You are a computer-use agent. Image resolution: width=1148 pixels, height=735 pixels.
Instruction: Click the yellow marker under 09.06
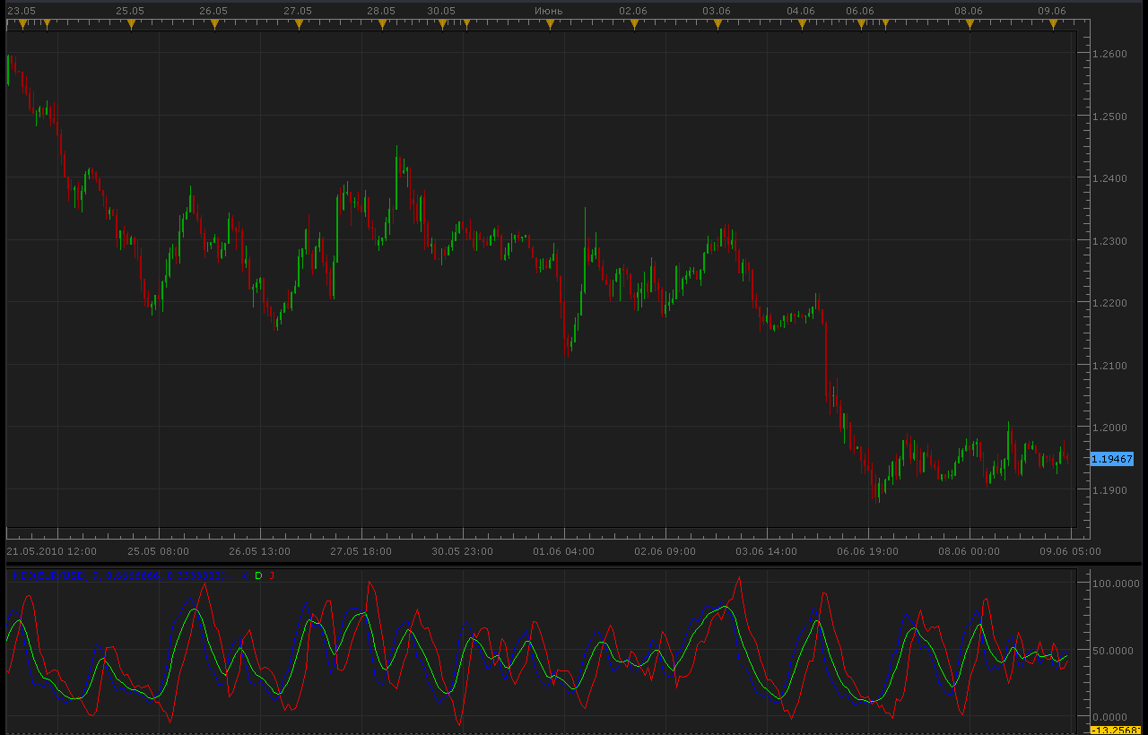tap(1053, 25)
